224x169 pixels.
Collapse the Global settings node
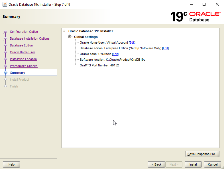tap(70, 37)
